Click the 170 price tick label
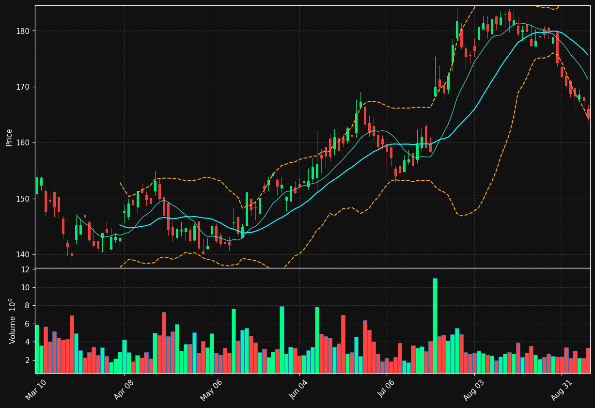595x408 pixels. click(x=24, y=87)
